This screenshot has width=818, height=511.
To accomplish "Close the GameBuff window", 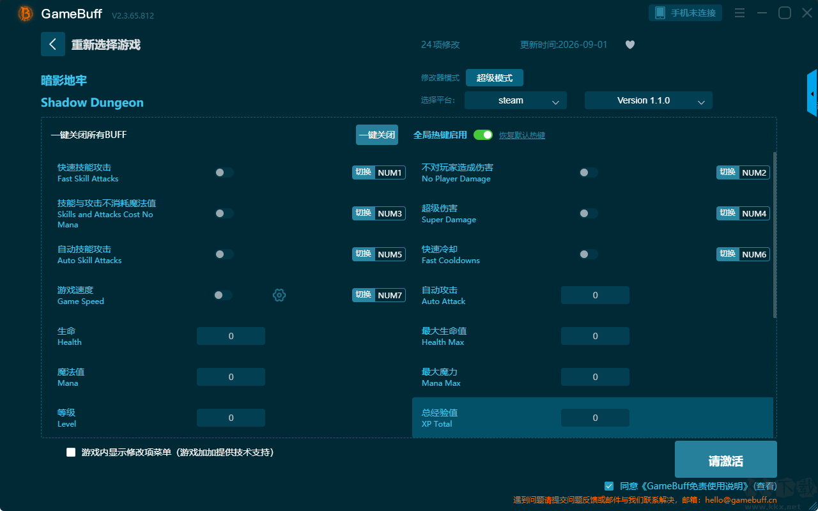I will [x=807, y=13].
